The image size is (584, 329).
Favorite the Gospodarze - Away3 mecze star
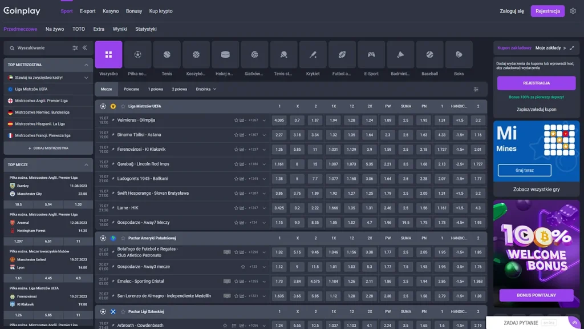[243, 267]
